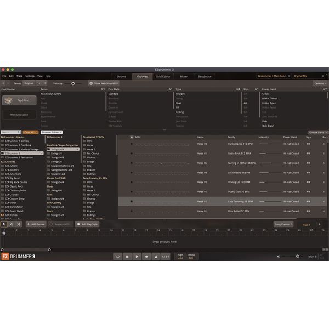
Task: Select the pencil draw tool
Action: 11,224
